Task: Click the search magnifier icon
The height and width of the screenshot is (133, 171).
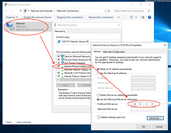Action: 149,11
